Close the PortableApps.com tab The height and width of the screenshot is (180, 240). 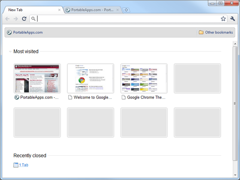tap(118, 10)
